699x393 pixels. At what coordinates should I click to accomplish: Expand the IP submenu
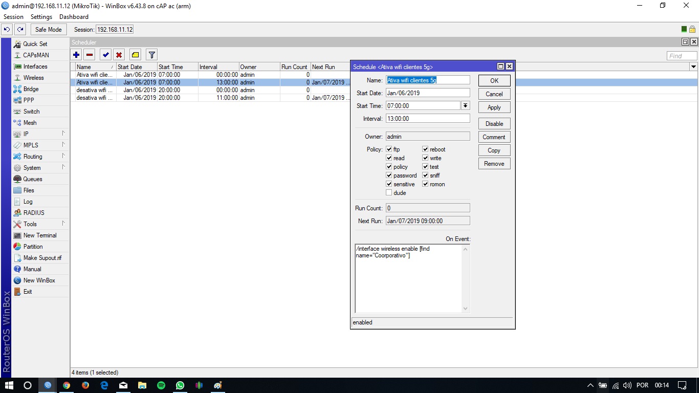[40, 134]
